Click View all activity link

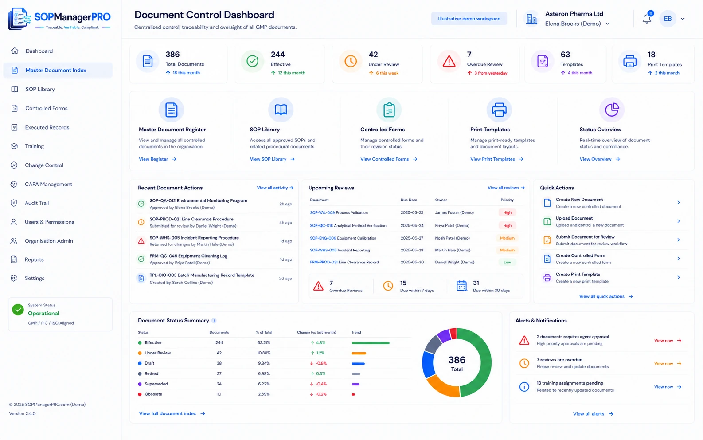point(275,188)
